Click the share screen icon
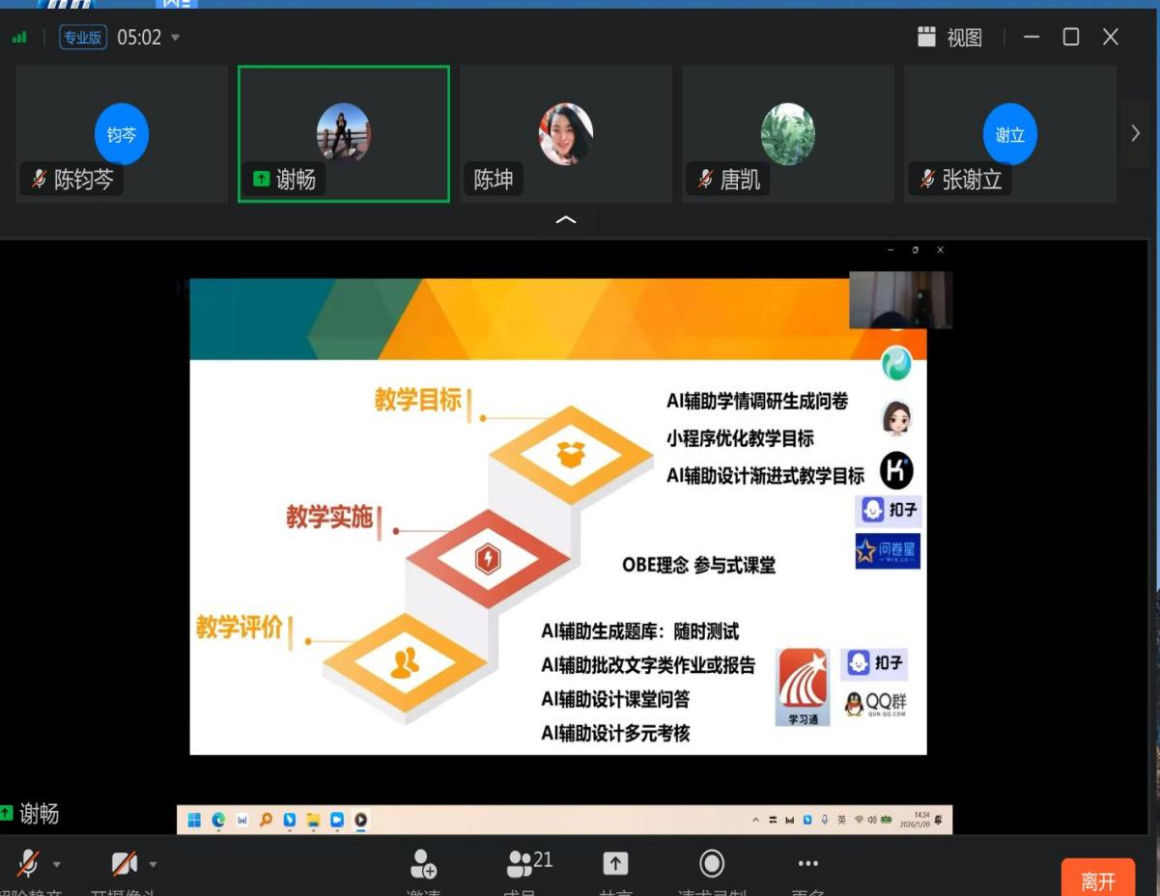 [x=615, y=863]
